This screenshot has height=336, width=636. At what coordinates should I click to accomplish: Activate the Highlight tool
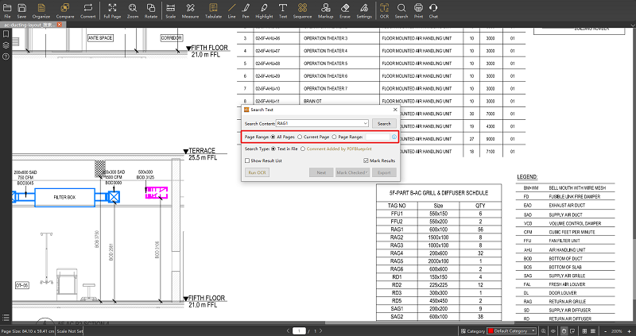click(264, 10)
